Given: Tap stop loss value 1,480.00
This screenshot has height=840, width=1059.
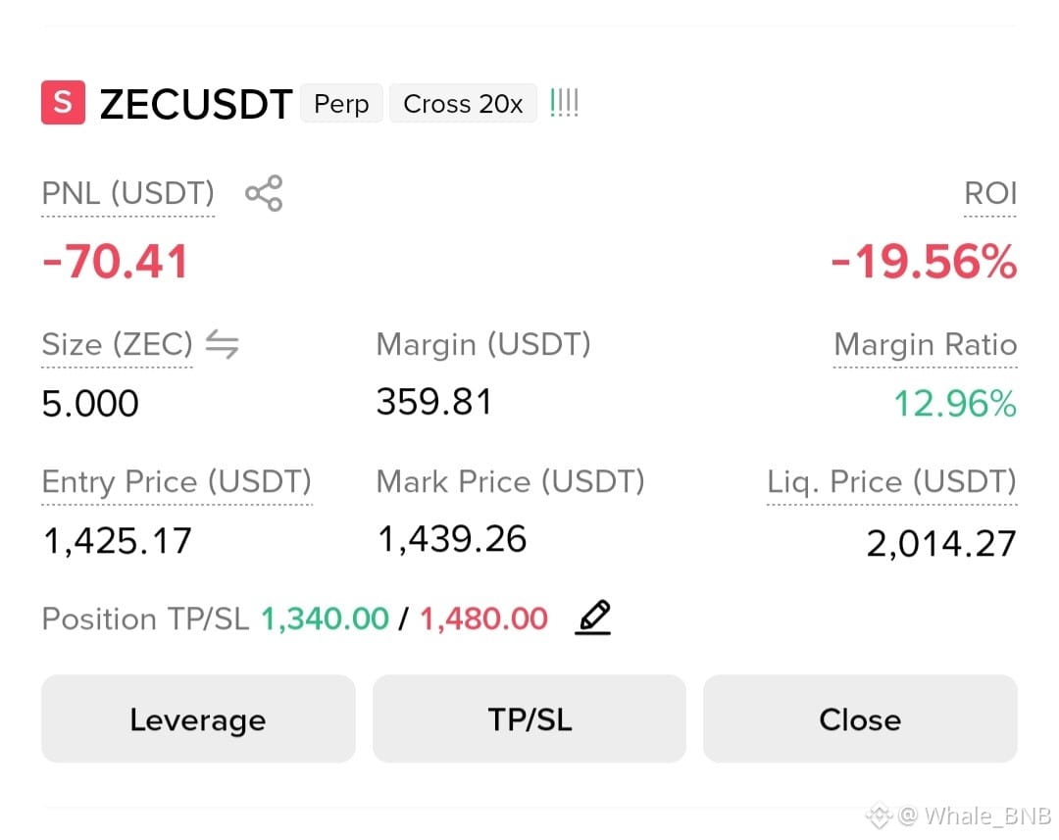Looking at the screenshot, I should [x=483, y=618].
